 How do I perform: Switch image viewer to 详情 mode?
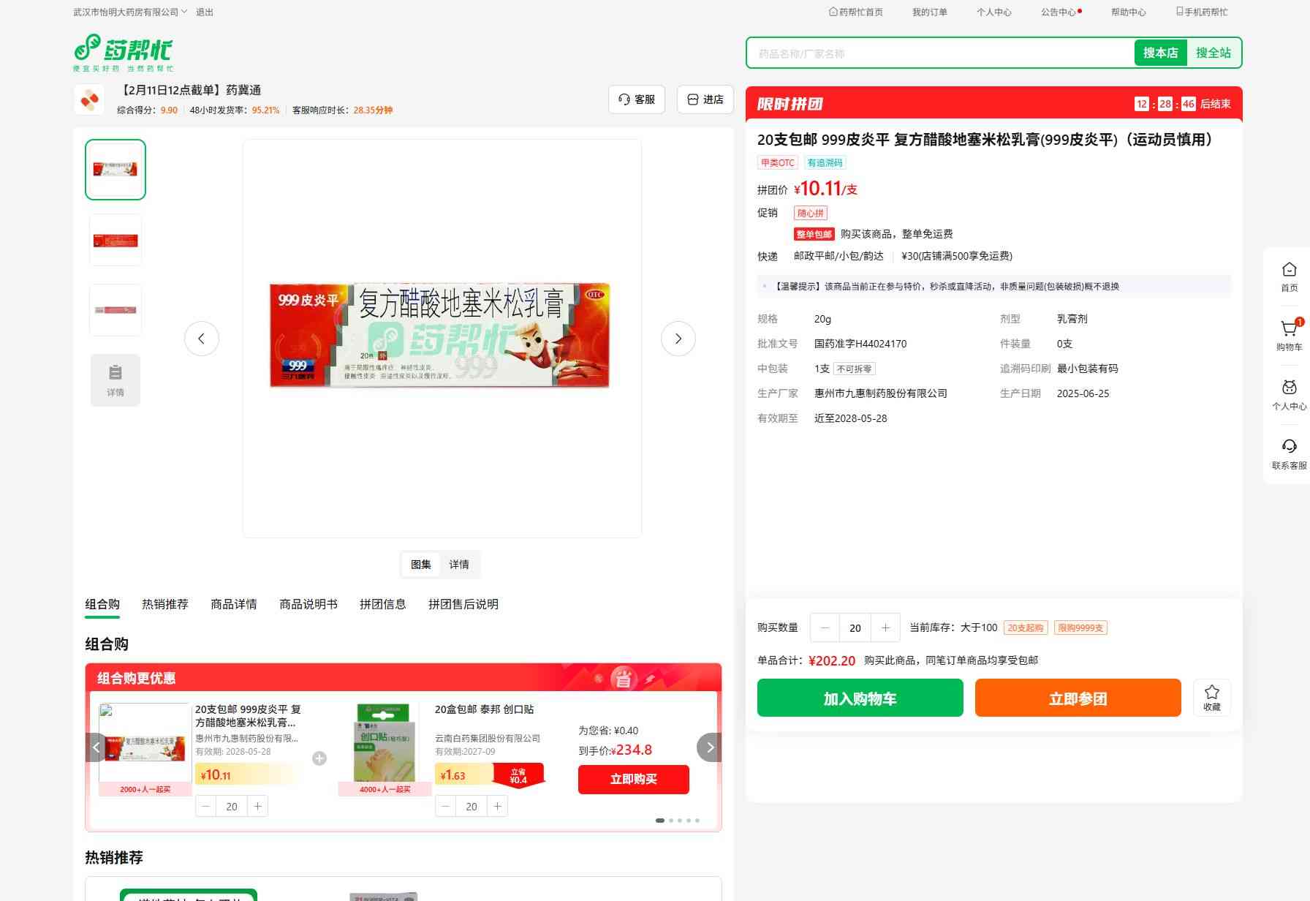point(459,565)
